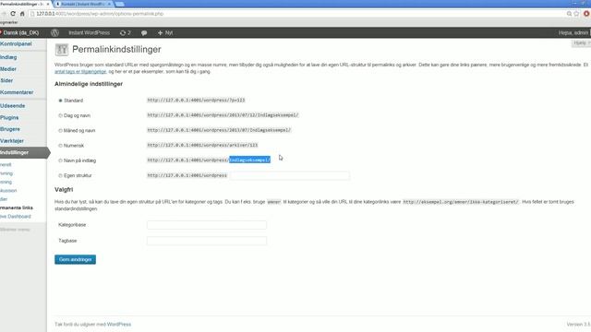Bookmark this page with the star icon
The width and height of the screenshot is (591, 332).
(576, 14)
